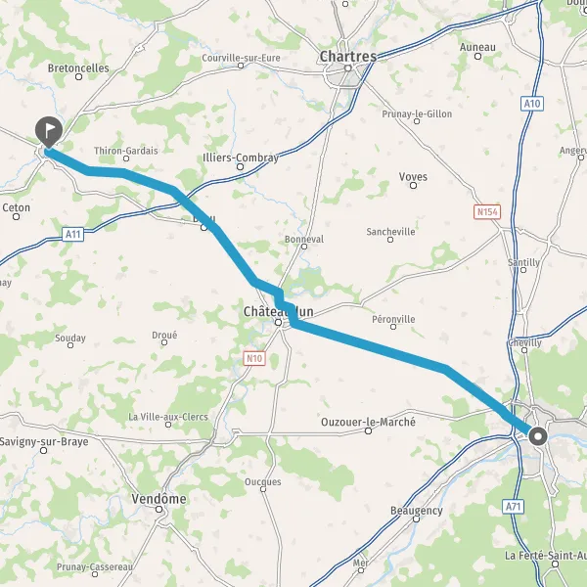
Task: Click the A11 motorway shield
Action: click(x=72, y=235)
